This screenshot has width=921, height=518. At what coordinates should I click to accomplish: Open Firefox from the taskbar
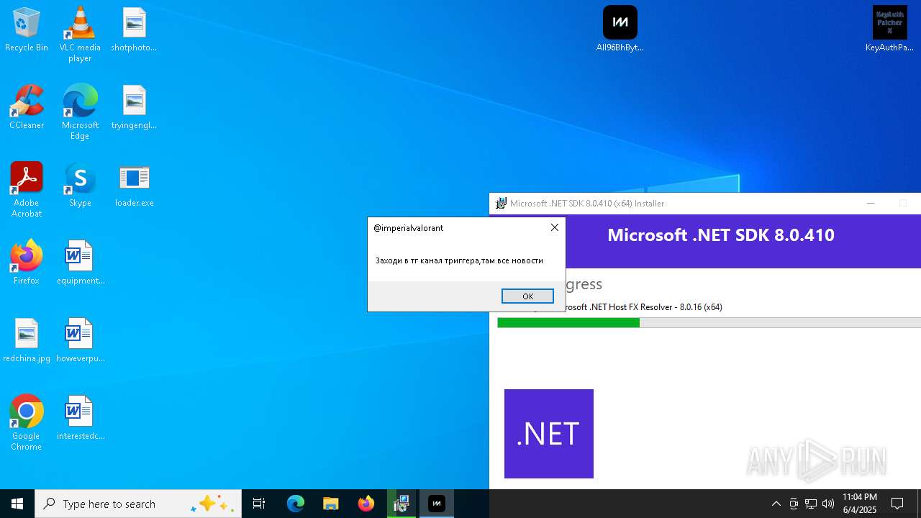click(366, 504)
